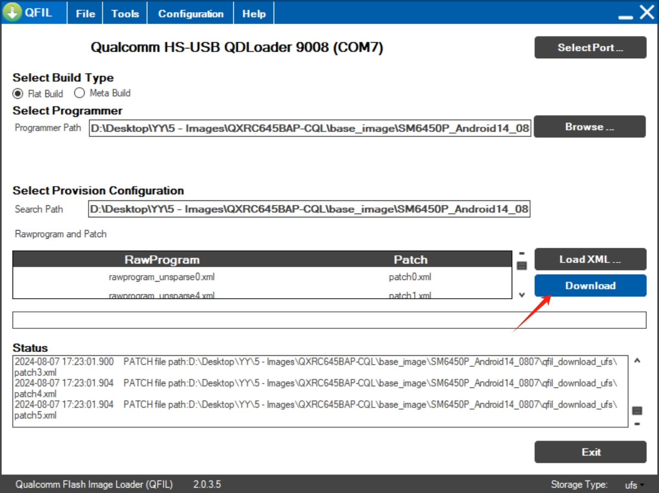Expand the RawProgram list with the down chevron
Screen dimensions: 659x493
(522, 295)
